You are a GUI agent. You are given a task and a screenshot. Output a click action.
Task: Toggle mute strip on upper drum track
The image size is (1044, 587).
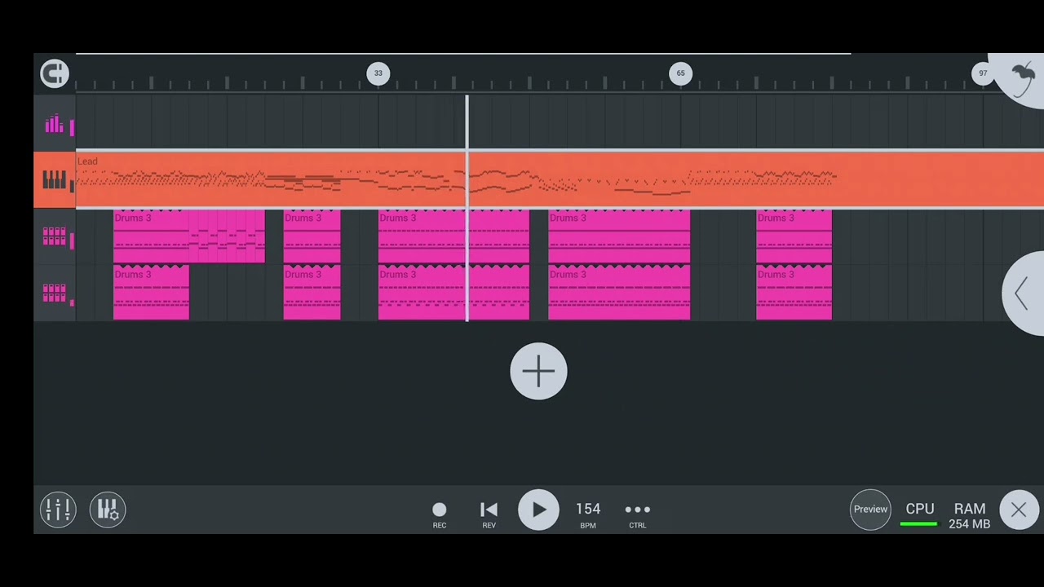[x=72, y=241]
